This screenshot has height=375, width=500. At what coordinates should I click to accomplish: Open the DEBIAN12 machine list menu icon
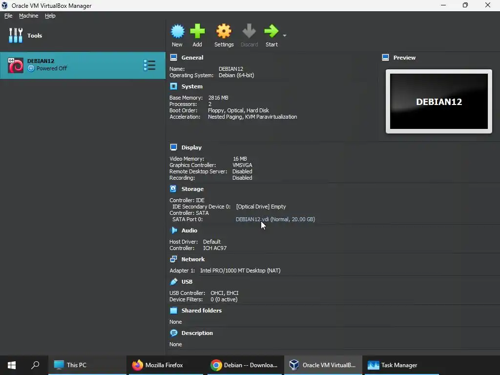click(x=149, y=65)
